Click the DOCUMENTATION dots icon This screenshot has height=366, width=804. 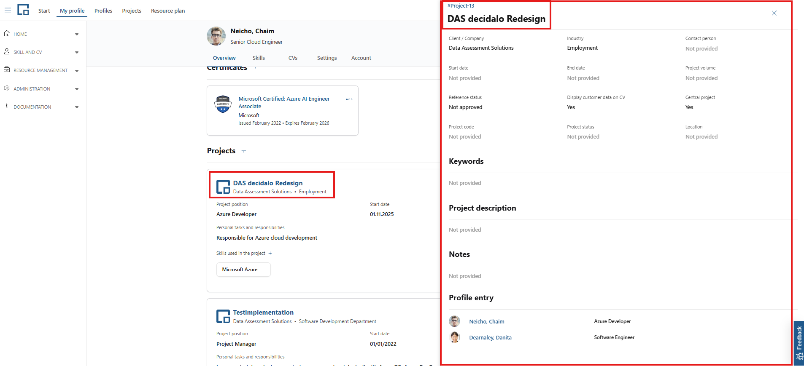click(x=7, y=106)
